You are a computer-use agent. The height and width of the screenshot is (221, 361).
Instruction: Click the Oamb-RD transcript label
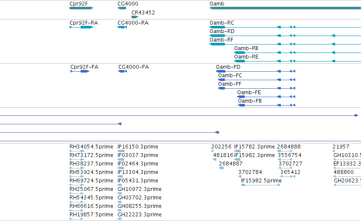[222, 31]
